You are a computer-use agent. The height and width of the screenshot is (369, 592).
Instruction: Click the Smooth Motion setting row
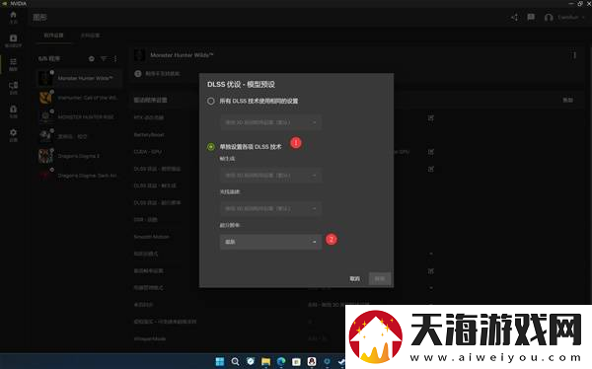coord(151,237)
